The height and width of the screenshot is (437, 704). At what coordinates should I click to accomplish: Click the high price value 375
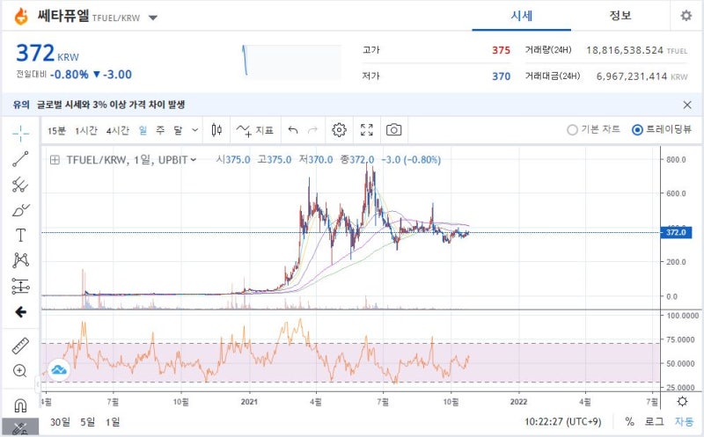click(501, 50)
